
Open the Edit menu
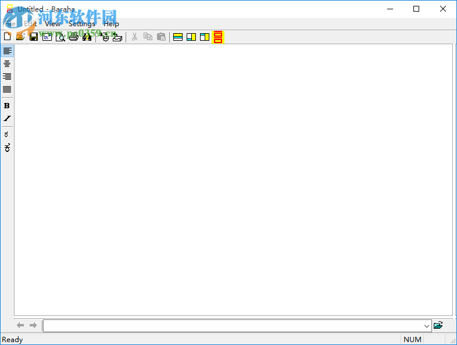click(30, 24)
